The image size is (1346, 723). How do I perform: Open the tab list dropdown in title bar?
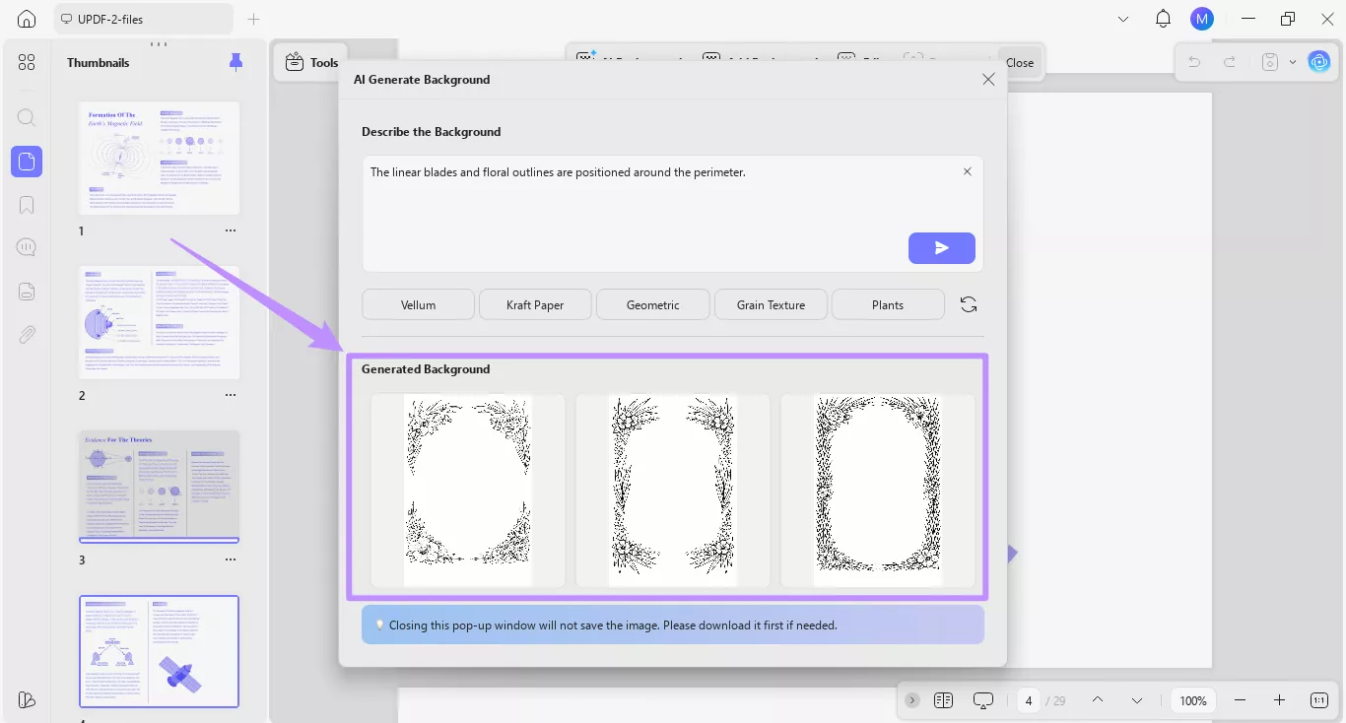[1123, 19]
